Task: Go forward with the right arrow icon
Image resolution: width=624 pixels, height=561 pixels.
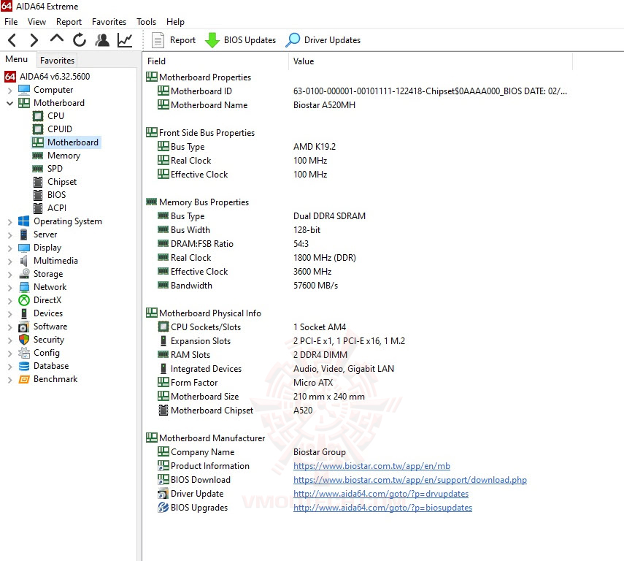Action: click(34, 40)
